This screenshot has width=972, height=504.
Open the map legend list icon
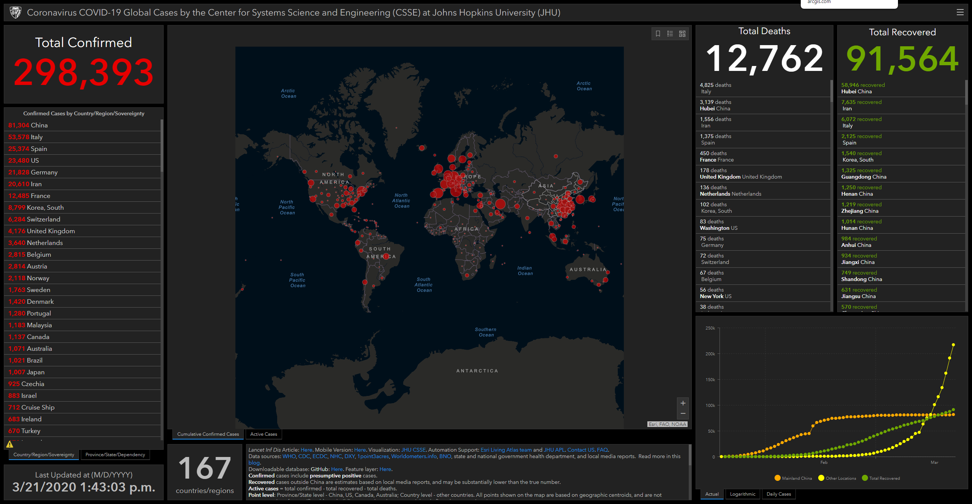[x=670, y=34]
